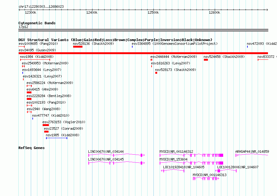Screen dimensions: 277x196
Task: Select esv1616263 (Levy2007) label
Action: coord(171,63)
